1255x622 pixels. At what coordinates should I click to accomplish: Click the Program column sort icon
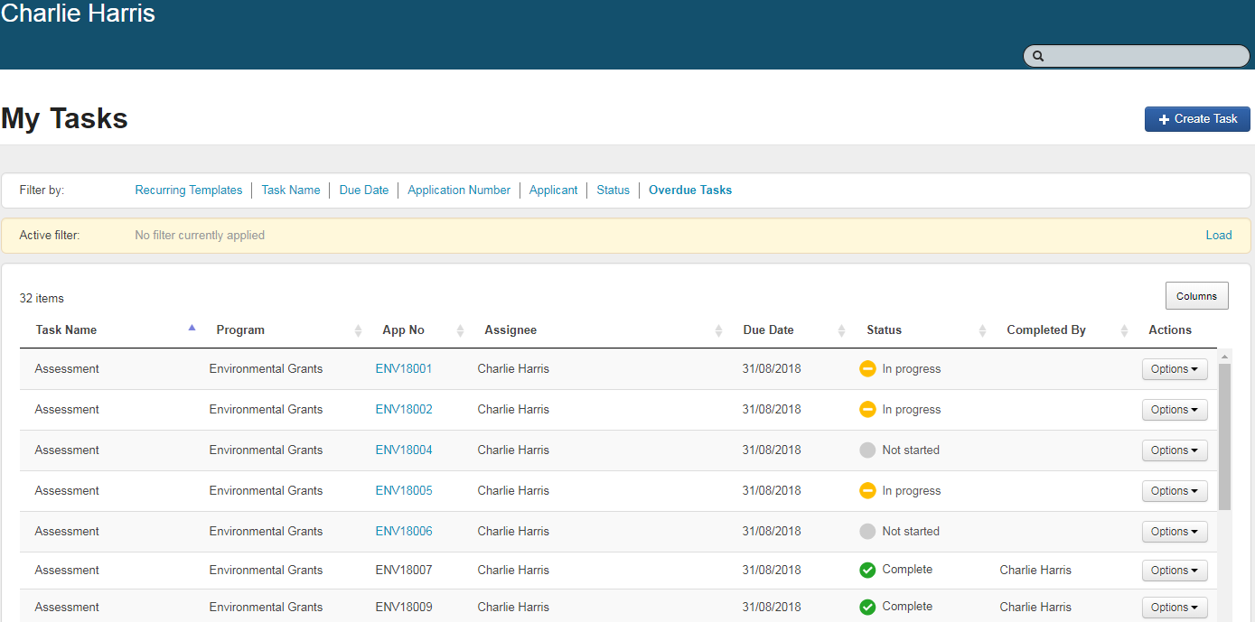(x=358, y=330)
